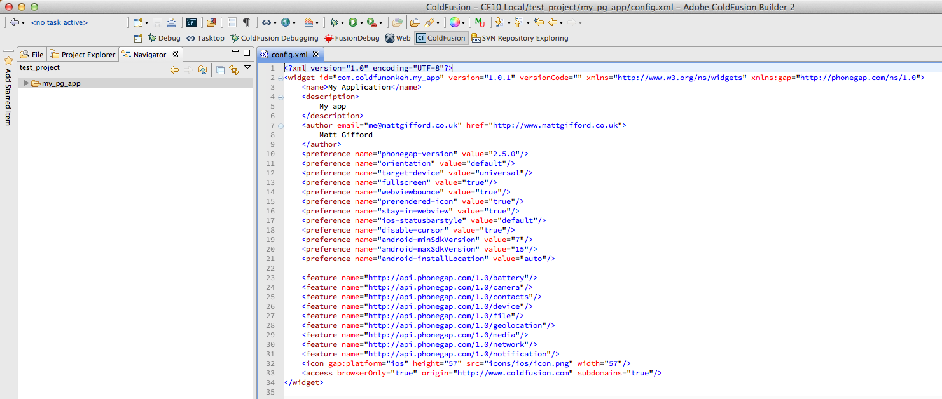This screenshot has width=942, height=399.
Task: Click the closing widget tag on line 34
Action: [303, 382]
